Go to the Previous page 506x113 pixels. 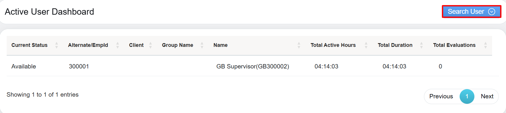click(441, 96)
